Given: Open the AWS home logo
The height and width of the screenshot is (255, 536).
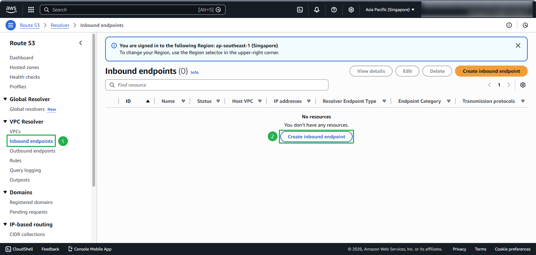Looking at the screenshot, I should point(11,10).
